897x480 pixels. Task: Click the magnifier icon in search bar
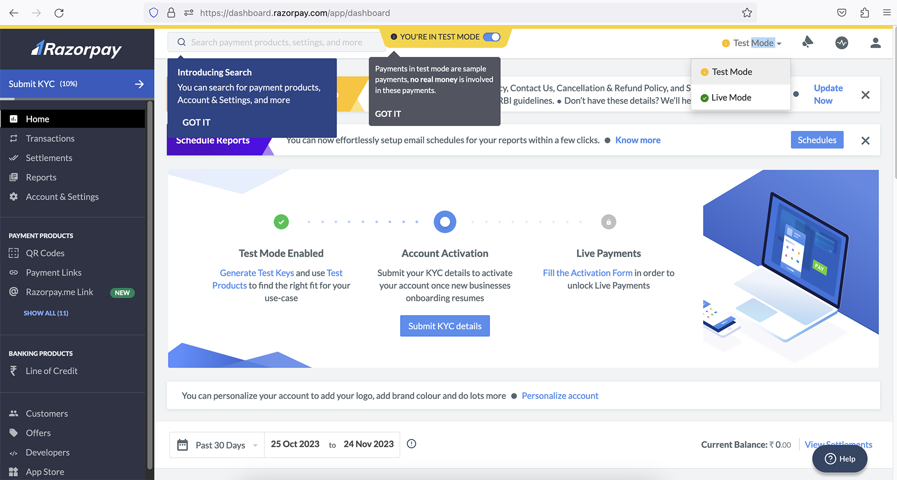pos(181,42)
